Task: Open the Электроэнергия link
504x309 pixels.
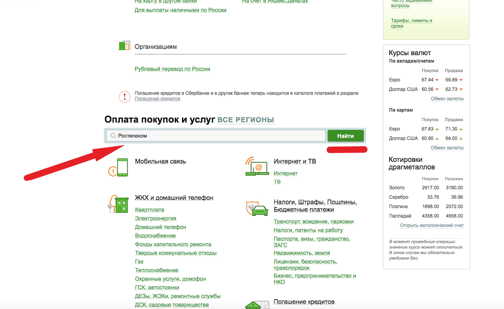Action: click(x=156, y=218)
